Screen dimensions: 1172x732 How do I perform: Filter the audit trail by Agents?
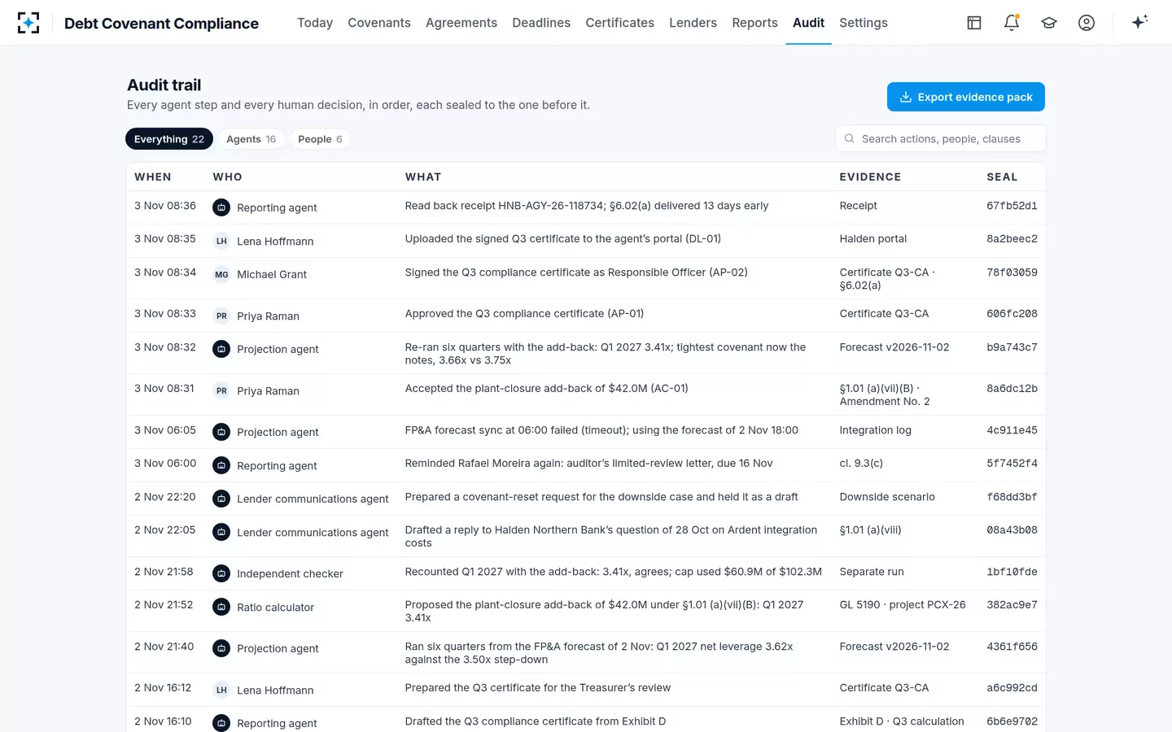[x=251, y=139]
